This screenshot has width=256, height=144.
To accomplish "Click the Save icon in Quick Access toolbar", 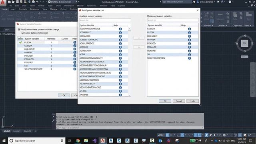I will point(17,2).
